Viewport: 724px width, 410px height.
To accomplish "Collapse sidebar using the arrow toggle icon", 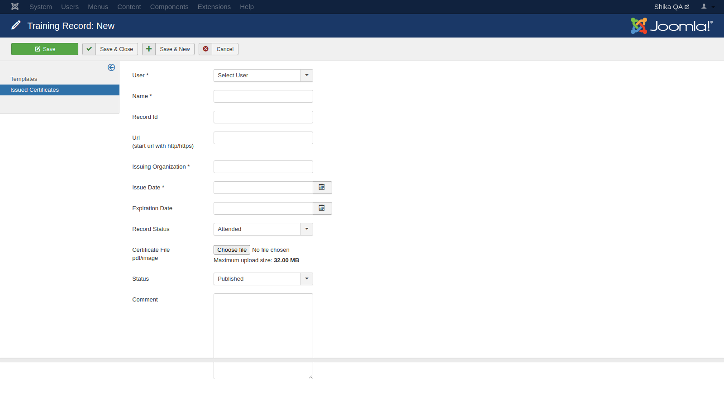I will click(x=111, y=67).
